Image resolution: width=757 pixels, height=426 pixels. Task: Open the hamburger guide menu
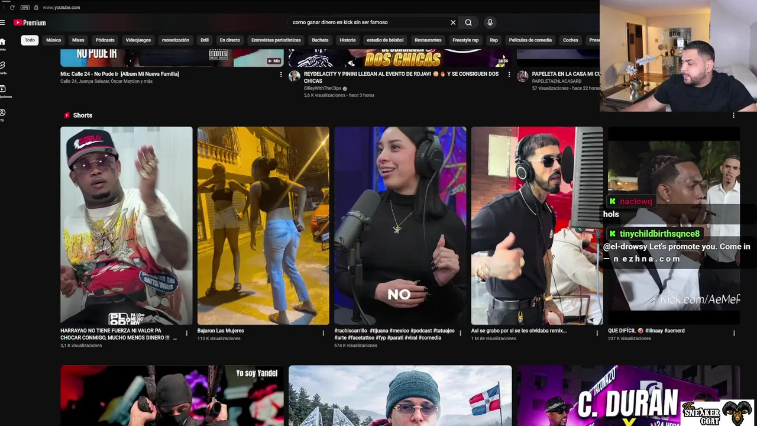[2, 22]
